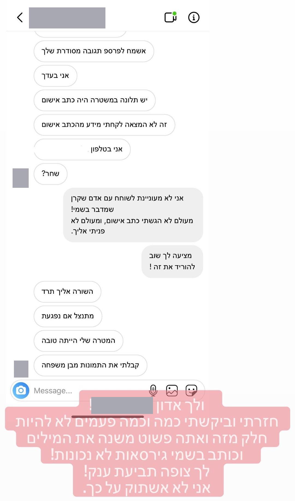Image resolution: width=295 pixels, height=501 pixels.
Task: Select the message bubble reading שחר?
Action: [51, 174]
